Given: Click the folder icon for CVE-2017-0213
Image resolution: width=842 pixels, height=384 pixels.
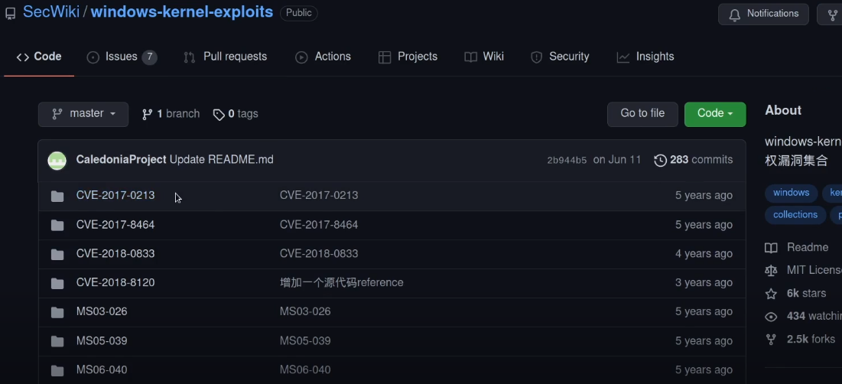Looking at the screenshot, I should [57, 196].
